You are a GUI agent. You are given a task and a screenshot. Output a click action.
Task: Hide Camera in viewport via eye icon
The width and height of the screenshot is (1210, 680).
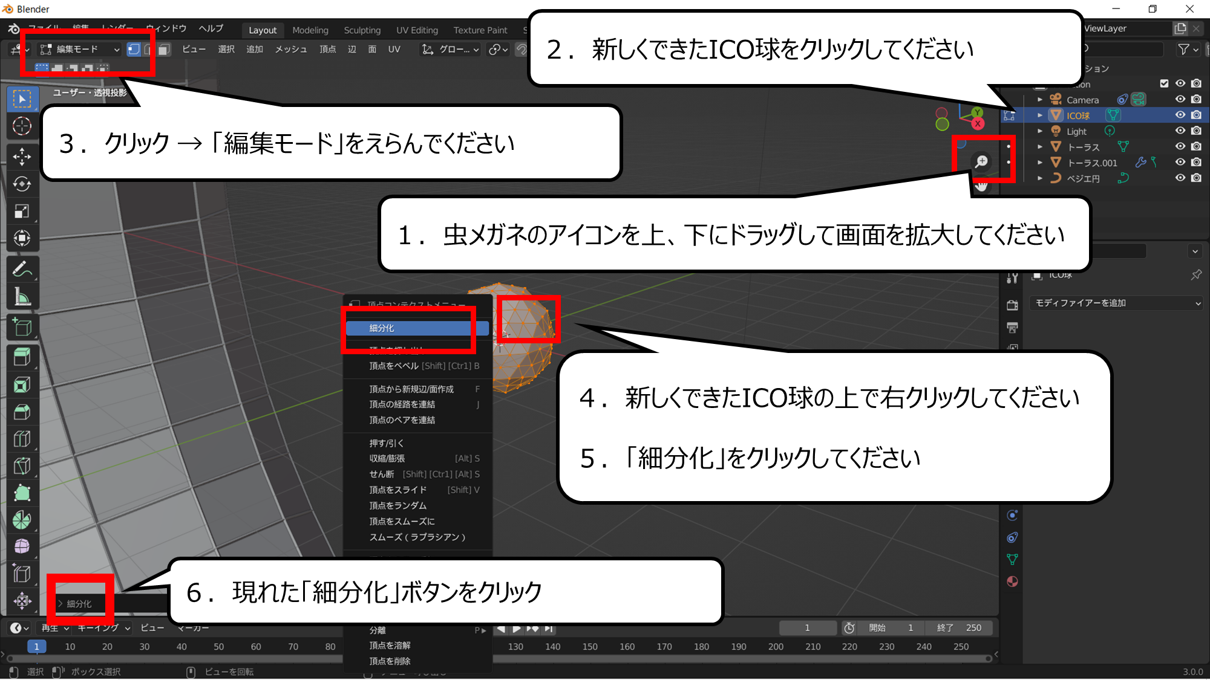click(x=1180, y=99)
